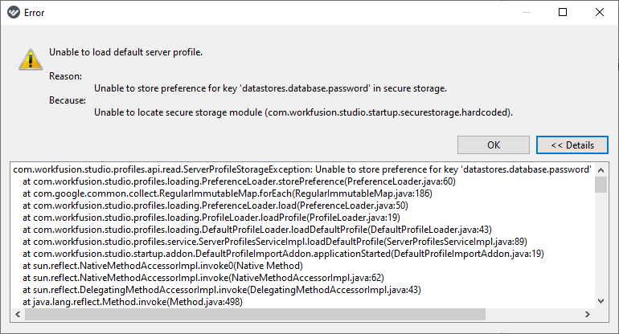Click the vertical scrollbar up arrow
619x334 pixels.
(601, 170)
